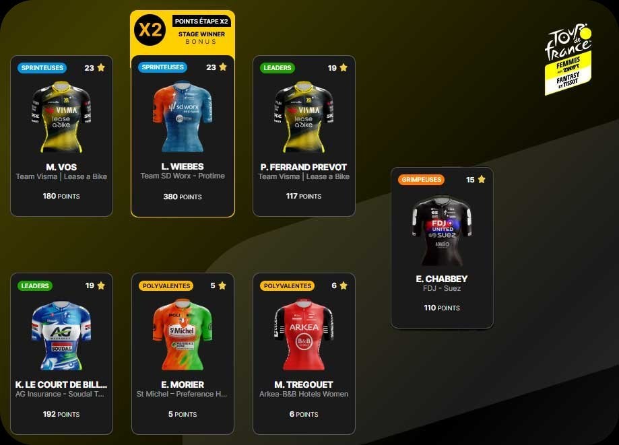Select the FDJ Suez jersey image

[442, 230]
